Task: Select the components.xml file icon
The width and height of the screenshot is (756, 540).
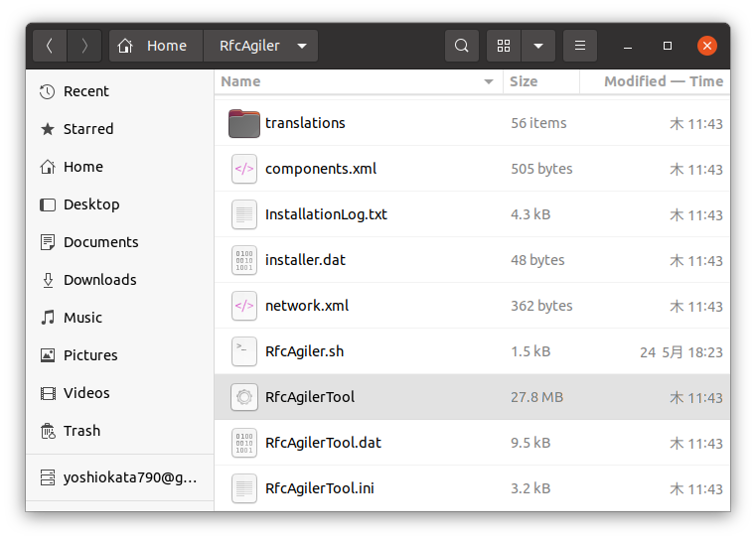Action: [x=243, y=169]
